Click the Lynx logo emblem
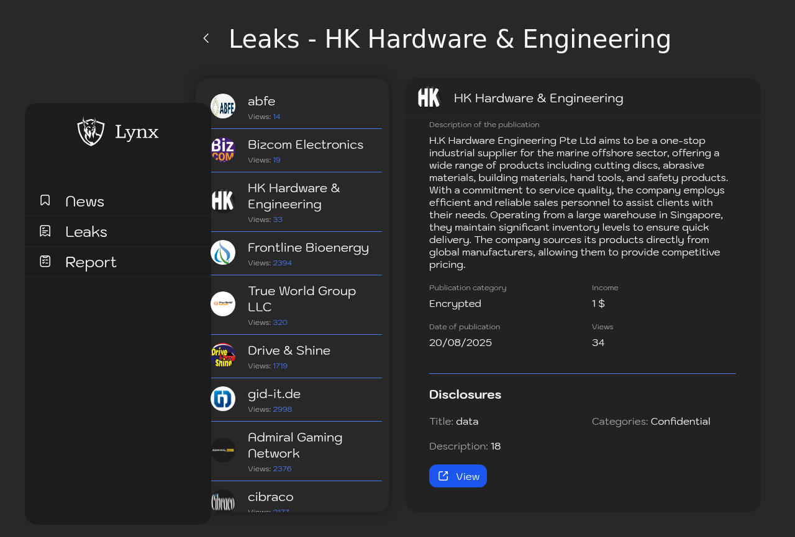 91,131
